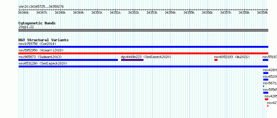277x118 pixels.
Task: Select the blue nsv1059756 variant bar
Action: [143, 47]
